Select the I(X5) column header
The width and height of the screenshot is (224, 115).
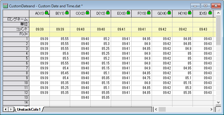pyautogui.click(x=203, y=13)
